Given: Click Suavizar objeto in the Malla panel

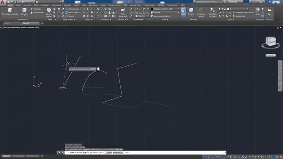Looking at the screenshot, I should pyautogui.click(x=49, y=12).
